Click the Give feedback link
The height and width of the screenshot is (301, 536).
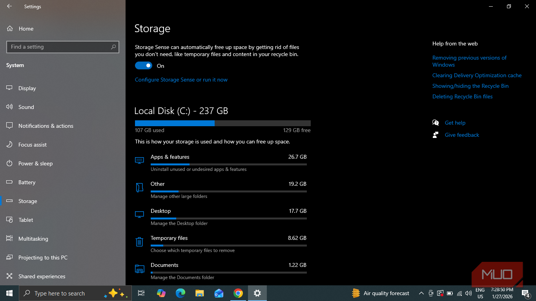pyautogui.click(x=462, y=135)
